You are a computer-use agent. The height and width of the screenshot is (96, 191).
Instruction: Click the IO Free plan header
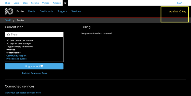[x=34, y=35]
